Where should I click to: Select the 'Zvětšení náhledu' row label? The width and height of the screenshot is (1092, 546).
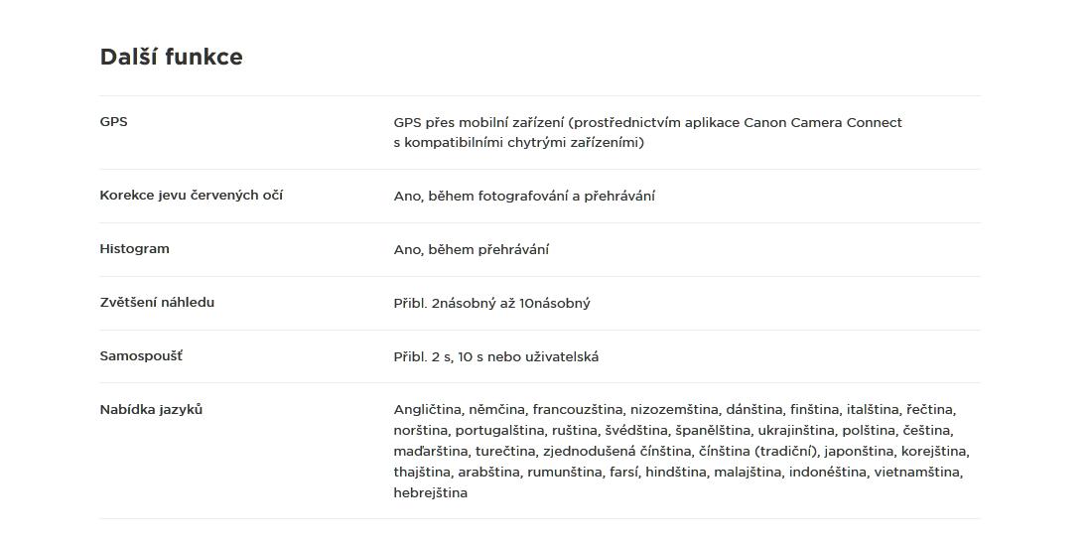point(158,303)
